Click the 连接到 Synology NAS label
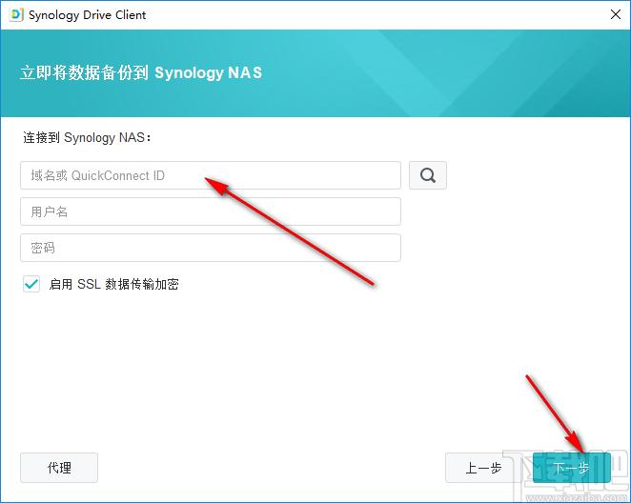The image size is (631, 503). (87, 137)
